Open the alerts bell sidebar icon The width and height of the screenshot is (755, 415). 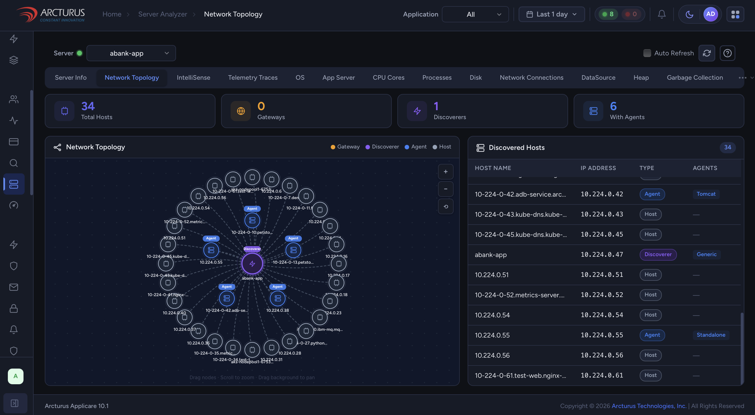pos(14,329)
